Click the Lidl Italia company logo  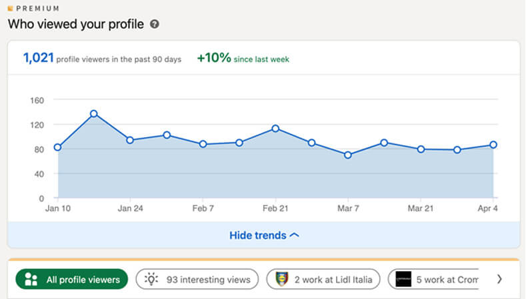[x=282, y=280]
